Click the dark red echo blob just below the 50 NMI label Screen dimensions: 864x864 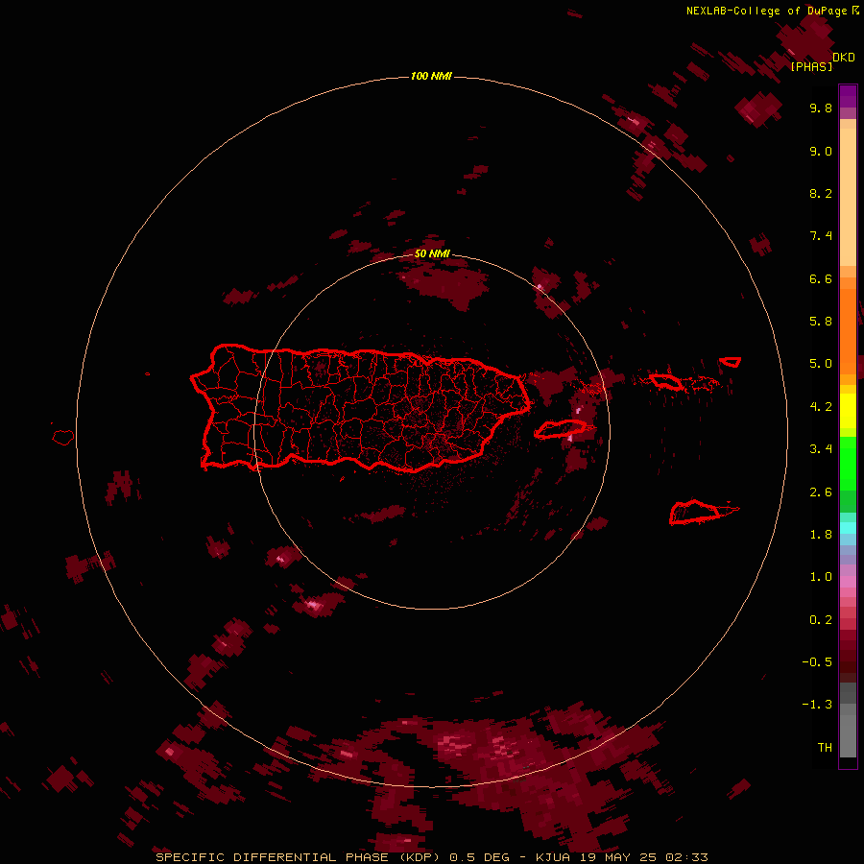click(x=444, y=284)
